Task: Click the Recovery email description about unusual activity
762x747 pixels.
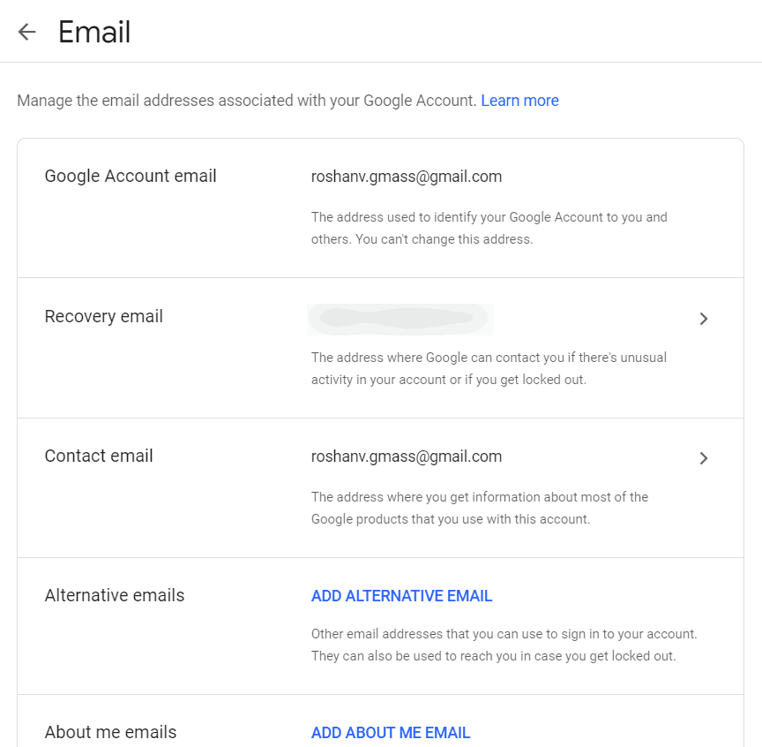Action: click(x=489, y=368)
